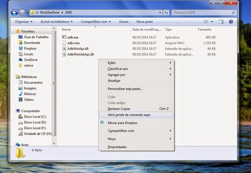Expand the Incluir na biblioteca dropdown
This screenshot has width=251, height=173.
57,22
